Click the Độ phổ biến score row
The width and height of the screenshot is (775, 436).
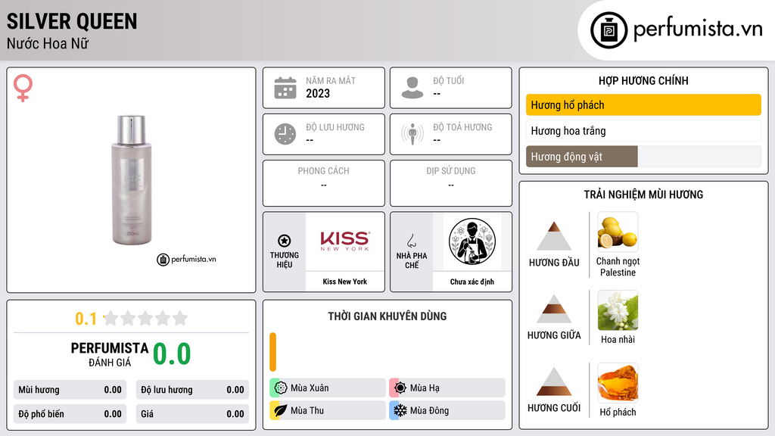[70, 414]
